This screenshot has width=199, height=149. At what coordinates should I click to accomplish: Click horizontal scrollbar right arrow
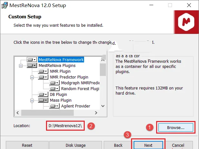click(x=96, y=113)
